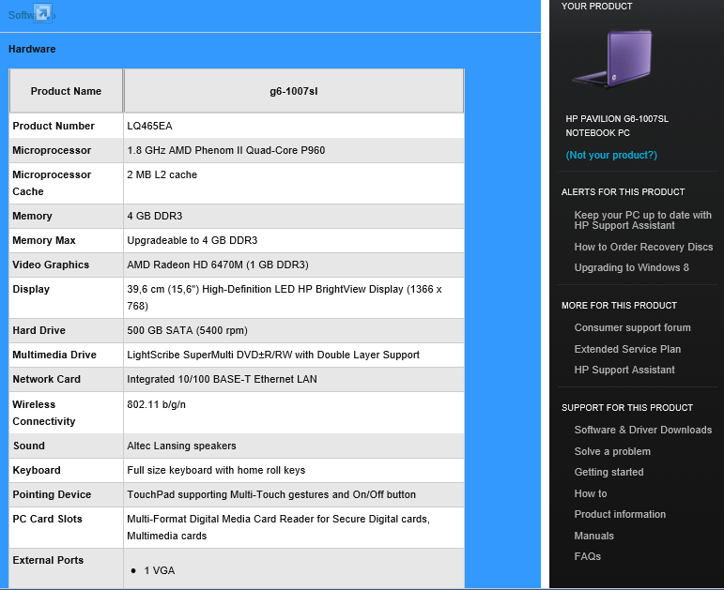
Task: Open the Software section link at top
Action: click(19, 16)
